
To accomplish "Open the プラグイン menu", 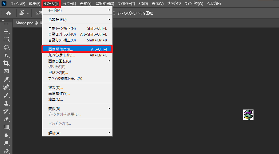I will point(174,4).
